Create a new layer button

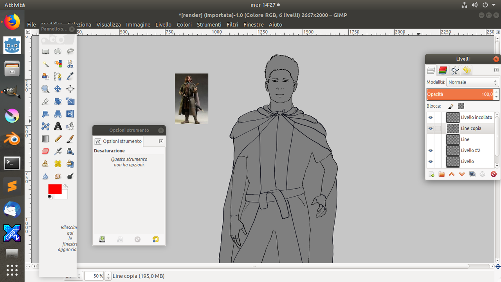click(x=431, y=174)
